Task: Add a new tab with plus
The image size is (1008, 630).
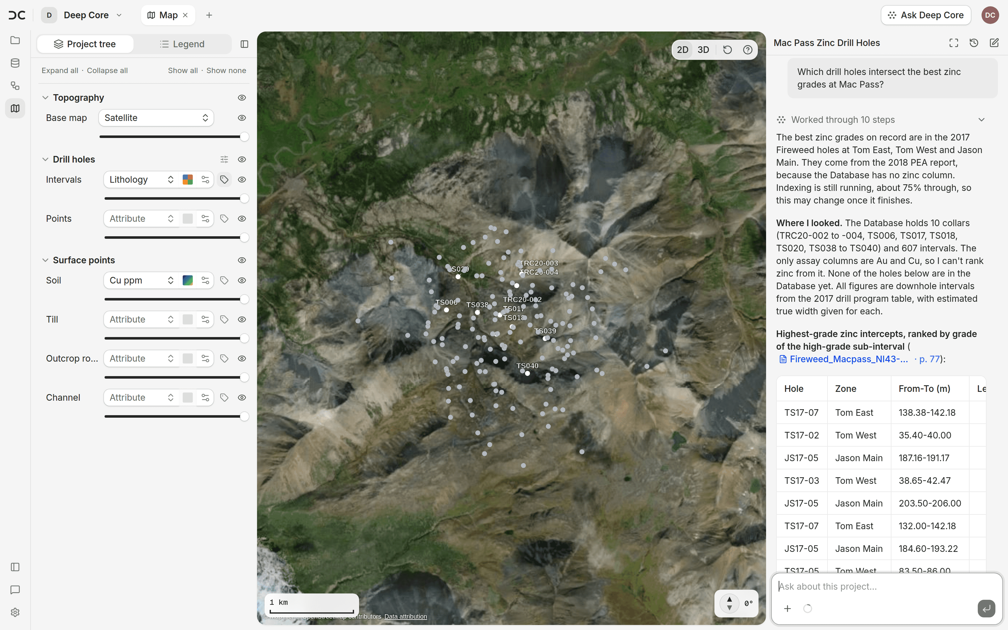Action: [x=209, y=15]
